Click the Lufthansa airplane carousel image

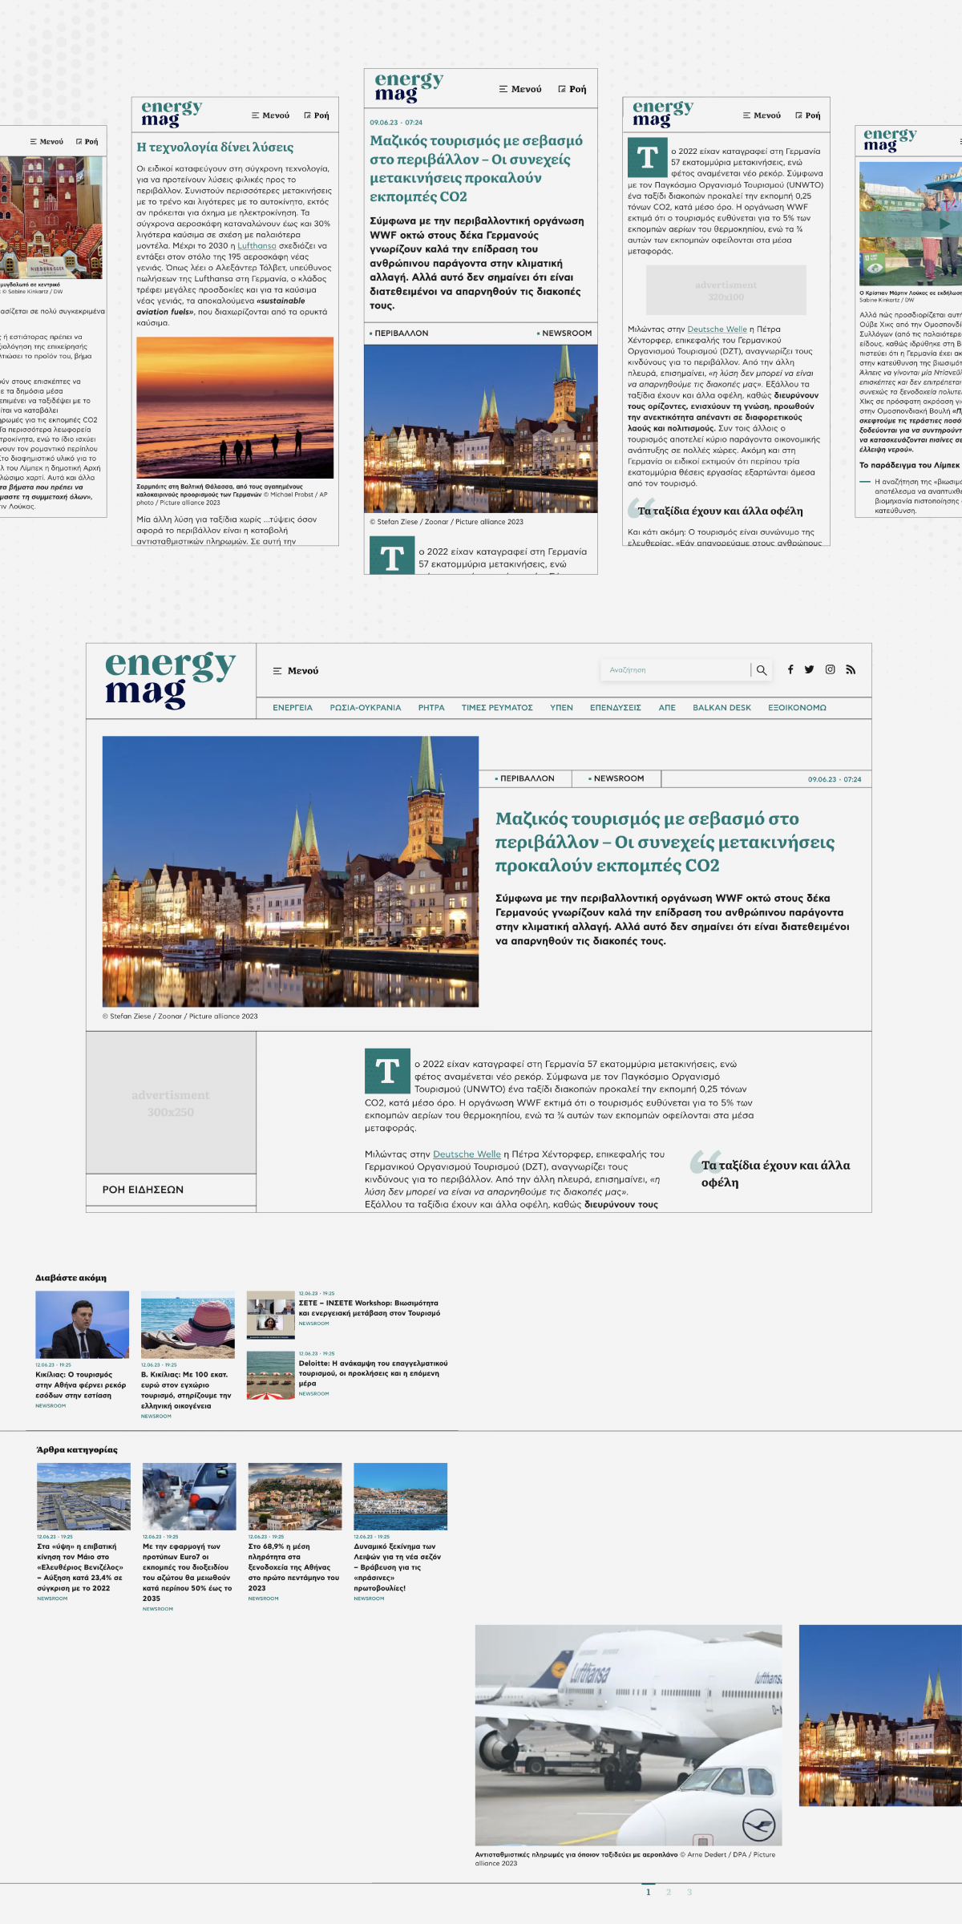click(x=629, y=1736)
